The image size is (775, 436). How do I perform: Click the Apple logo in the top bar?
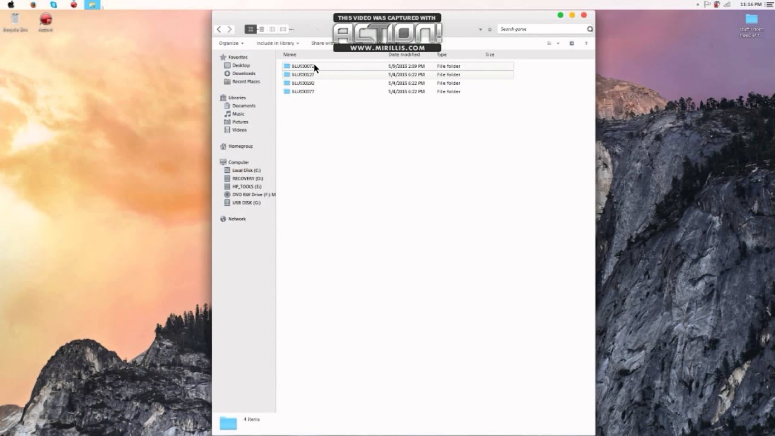11,4
